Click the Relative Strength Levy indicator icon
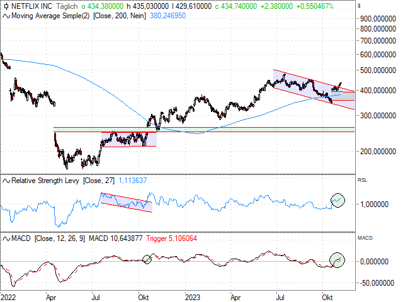 tap(6, 181)
